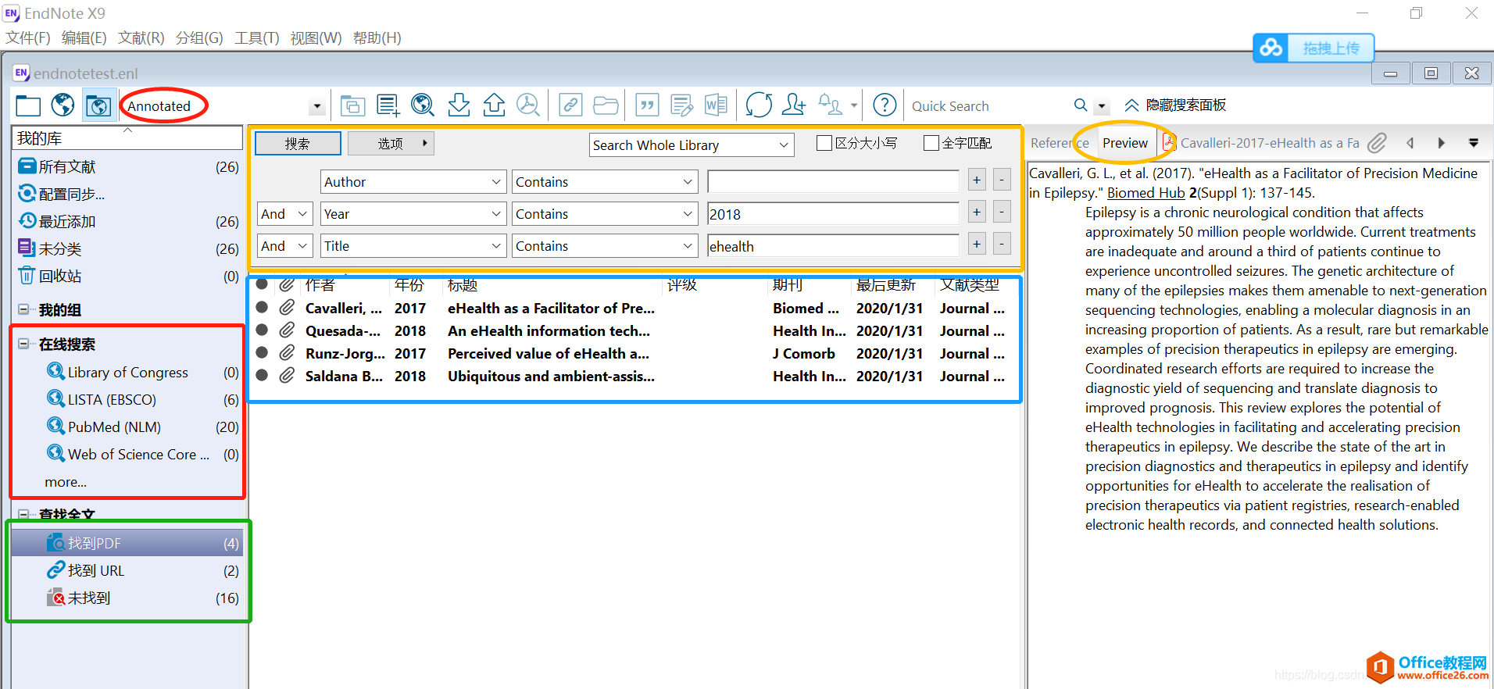
Task: Click New Reference toolbar icon
Action: pos(388,105)
